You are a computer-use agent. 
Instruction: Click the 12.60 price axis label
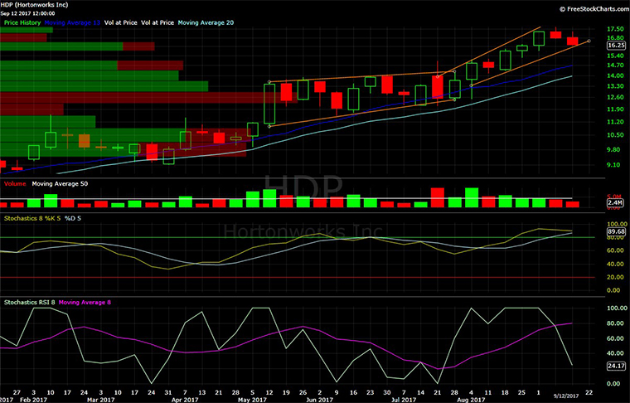click(616, 97)
